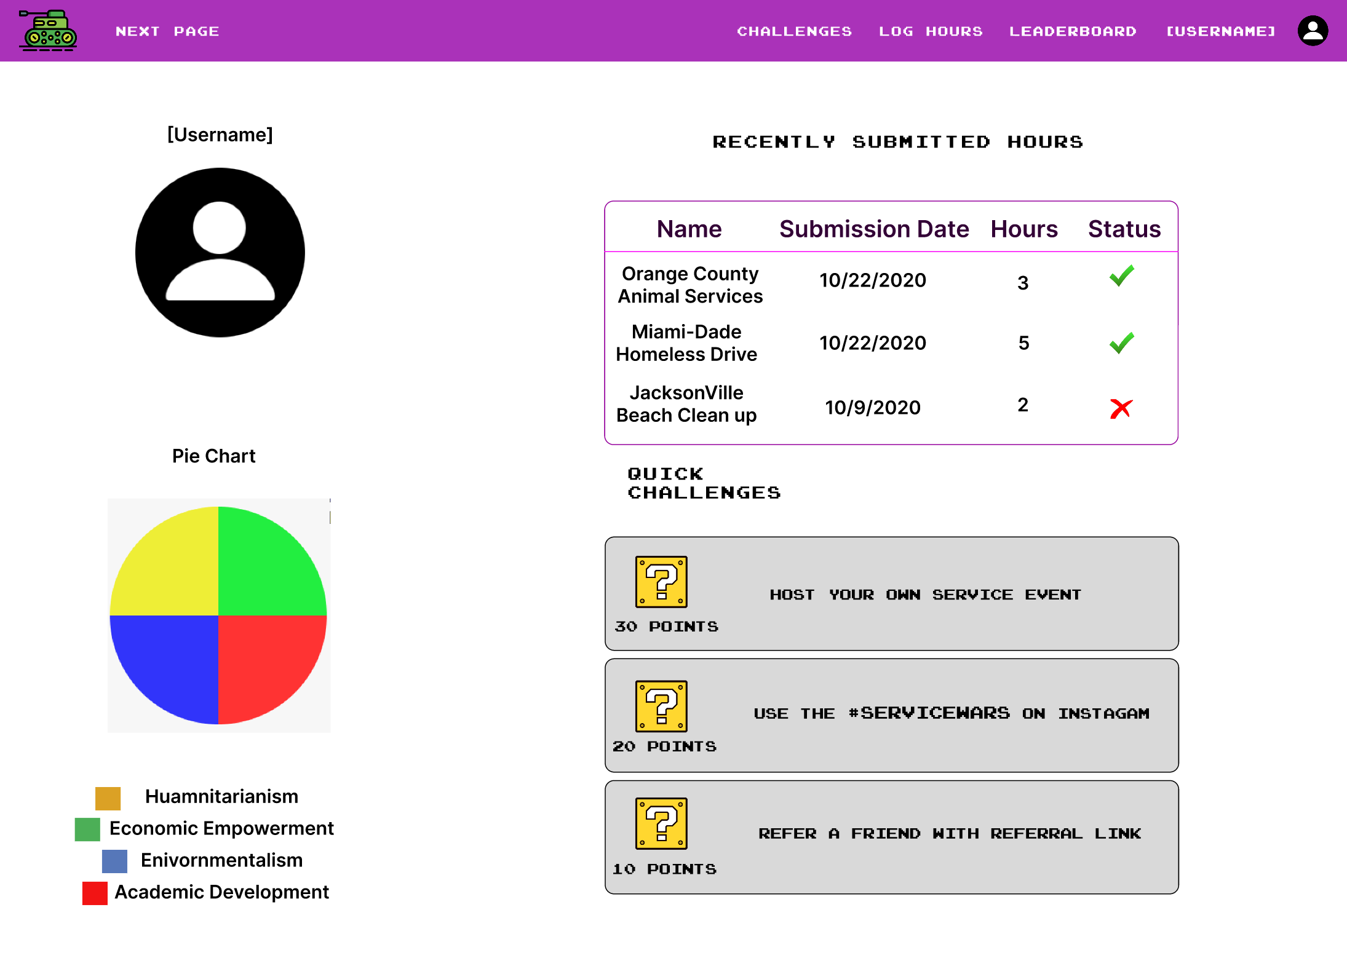This screenshot has height=958, width=1347.
Task: Click the red Academic Development legend swatch
Action: coord(95,893)
